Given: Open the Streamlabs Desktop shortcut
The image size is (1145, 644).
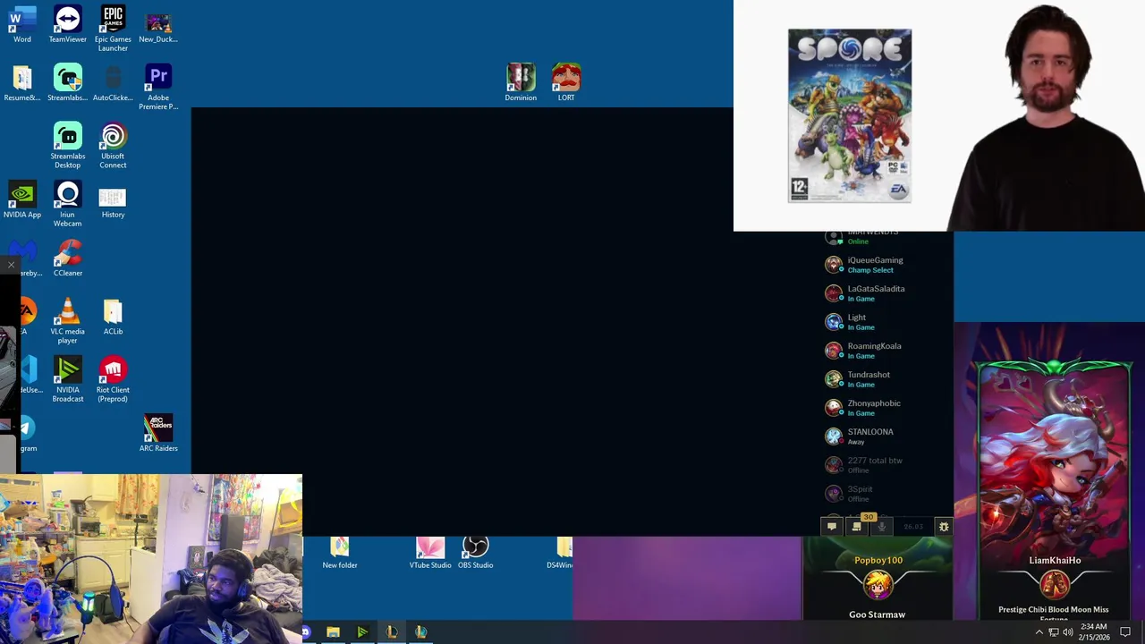Looking at the screenshot, I should (68, 145).
